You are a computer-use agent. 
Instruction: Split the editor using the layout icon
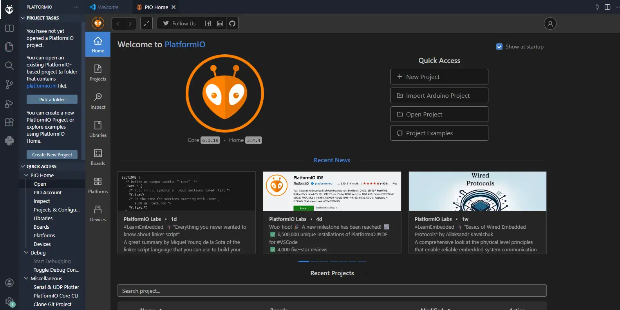607,7
